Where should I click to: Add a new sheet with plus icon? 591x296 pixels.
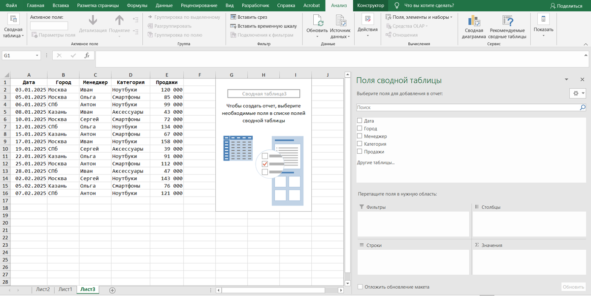pyautogui.click(x=112, y=290)
